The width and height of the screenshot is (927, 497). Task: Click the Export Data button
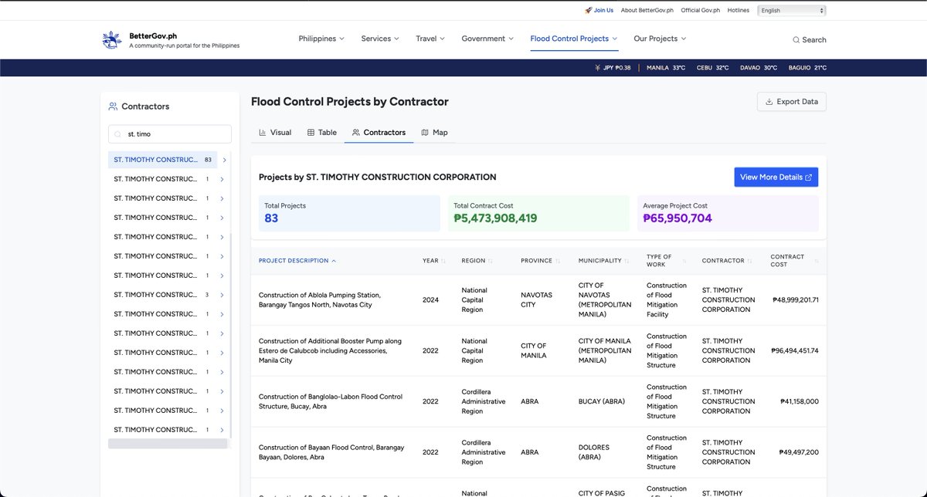tap(792, 102)
